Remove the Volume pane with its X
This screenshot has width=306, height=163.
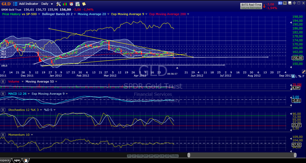3,81
